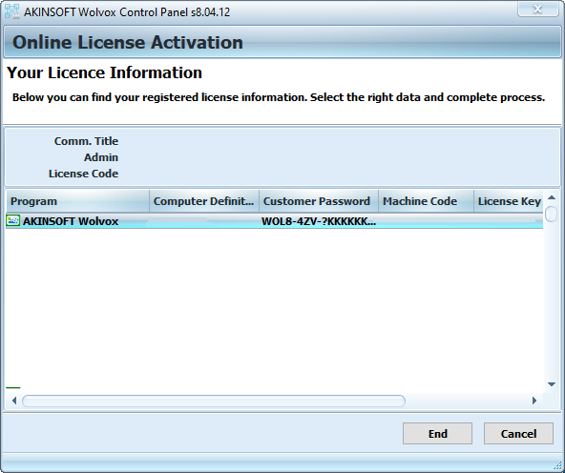Click the Computer Definit... column header
The image size is (565, 473).
click(x=204, y=201)
